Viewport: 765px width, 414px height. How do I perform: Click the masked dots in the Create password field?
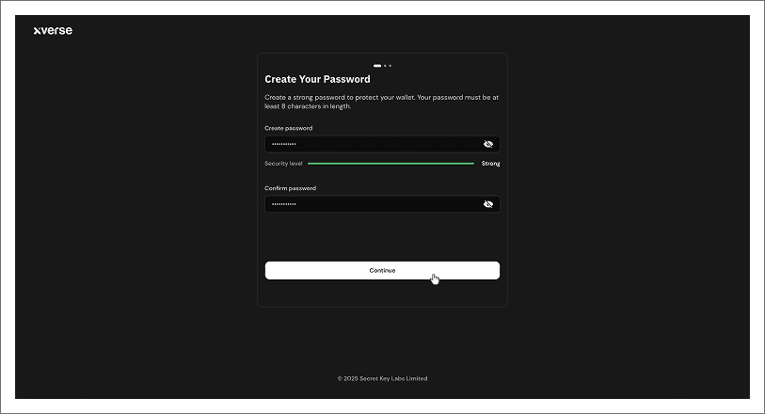click(x=283, y=144)
